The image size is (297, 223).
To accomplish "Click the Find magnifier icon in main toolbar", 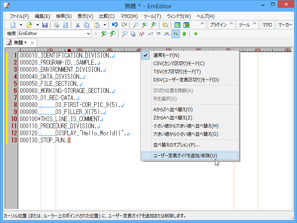I will click(x=136, y=25).
